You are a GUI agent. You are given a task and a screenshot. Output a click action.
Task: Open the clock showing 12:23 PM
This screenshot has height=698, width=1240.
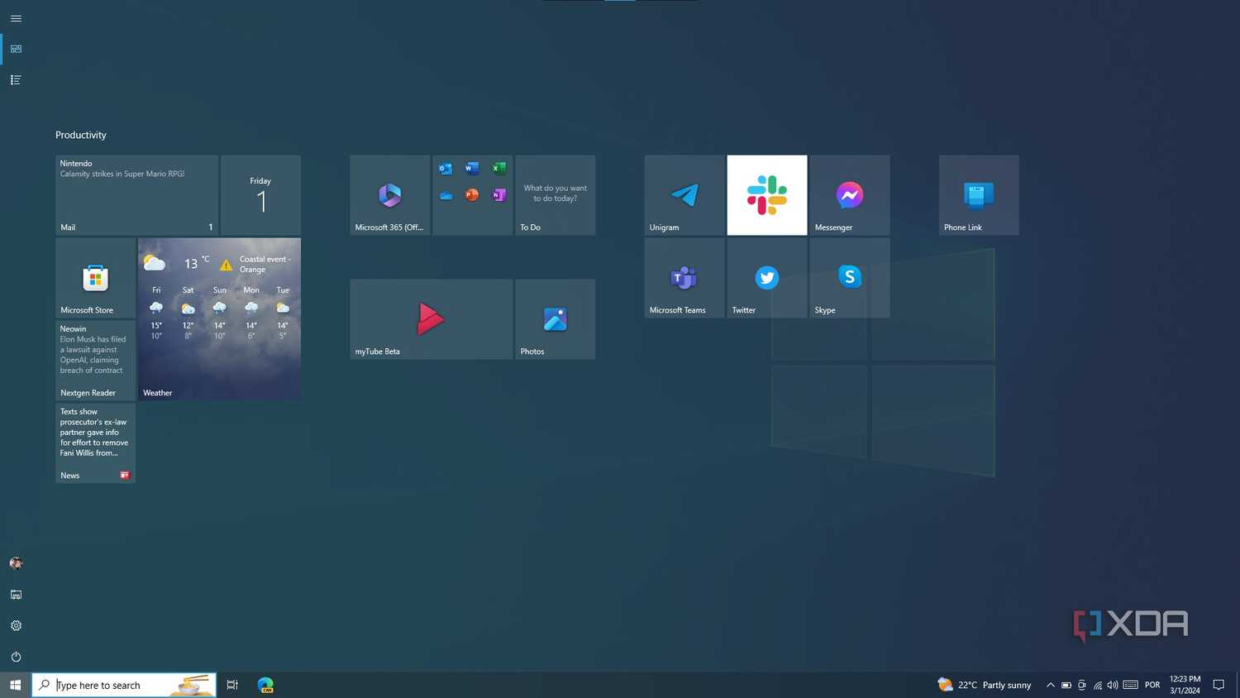(1185, 685)
